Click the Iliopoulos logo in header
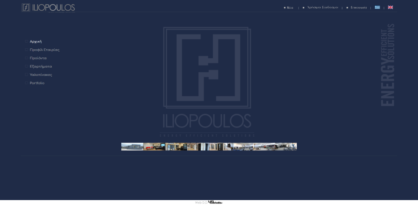The height and width of the screenshot is (208, 418). pyautogui.click(x=48, y=8)
